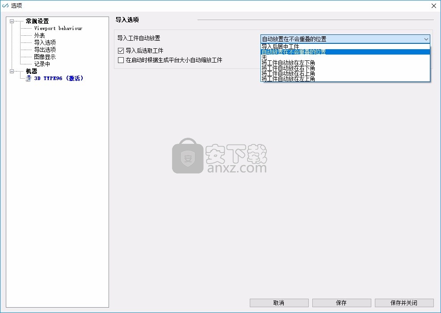
Task: Choose 导入后居中工件 from the list
Action: 345,47
